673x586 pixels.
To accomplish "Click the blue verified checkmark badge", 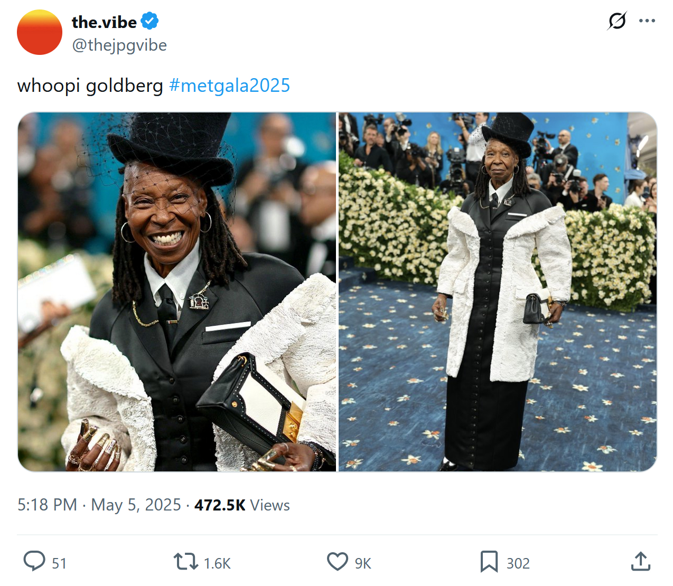I will tap(149, 22).
